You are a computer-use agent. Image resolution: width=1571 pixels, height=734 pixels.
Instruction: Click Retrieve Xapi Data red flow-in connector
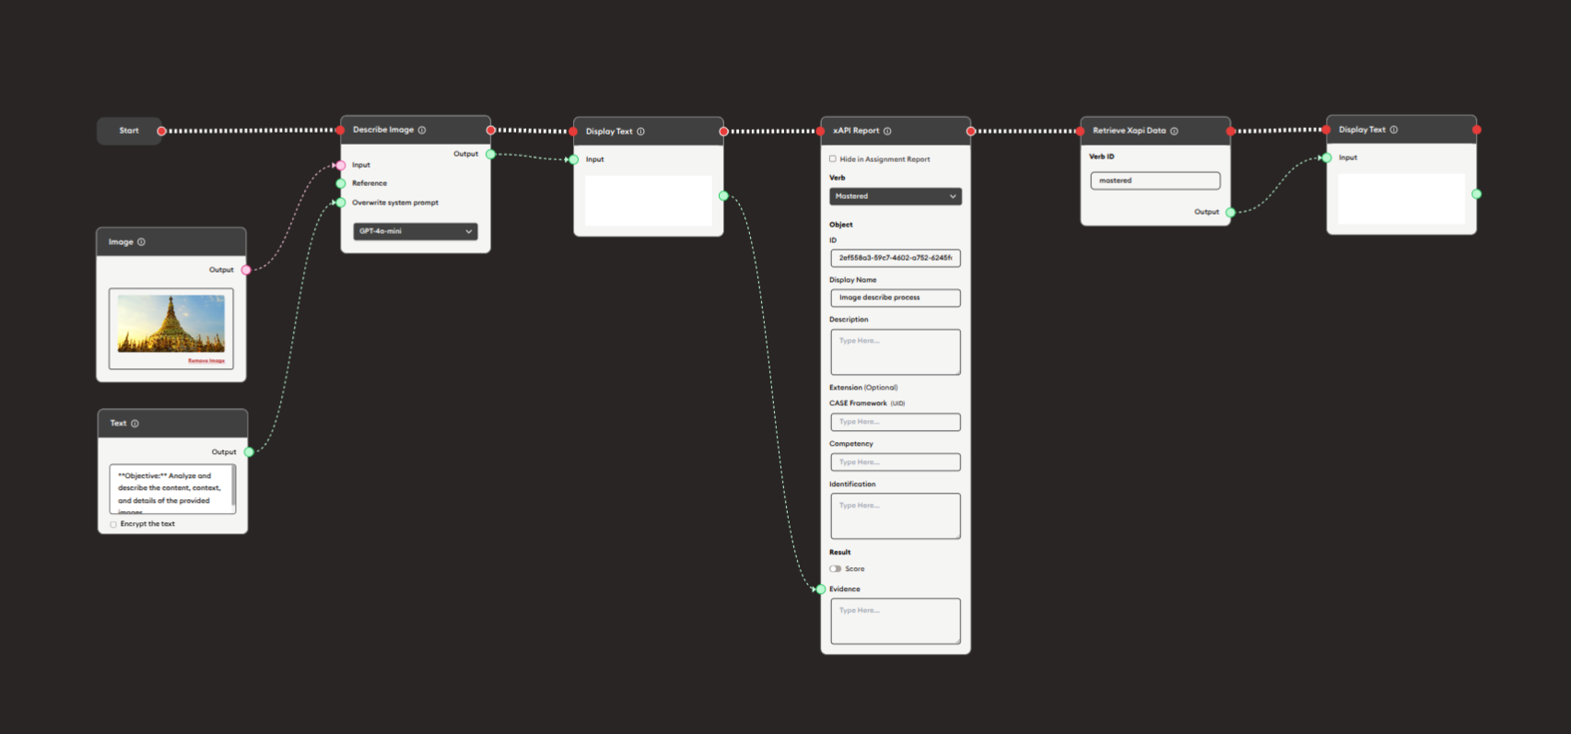[1081, 132]
